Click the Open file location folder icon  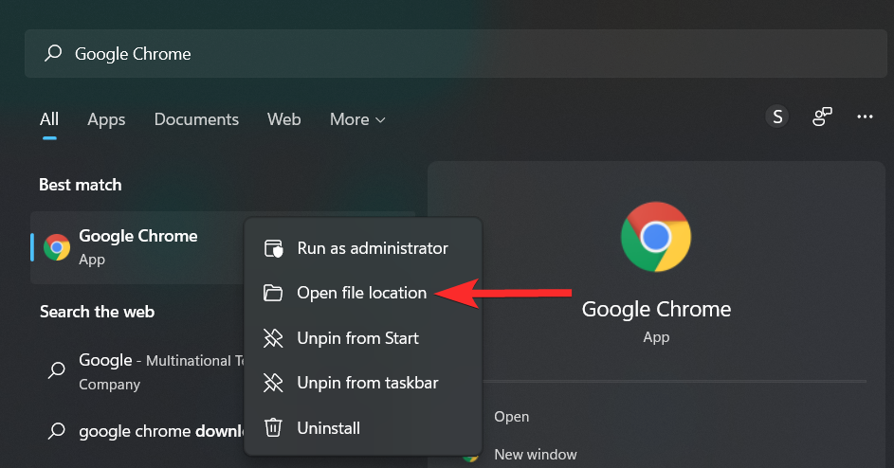tap(273, 294)
